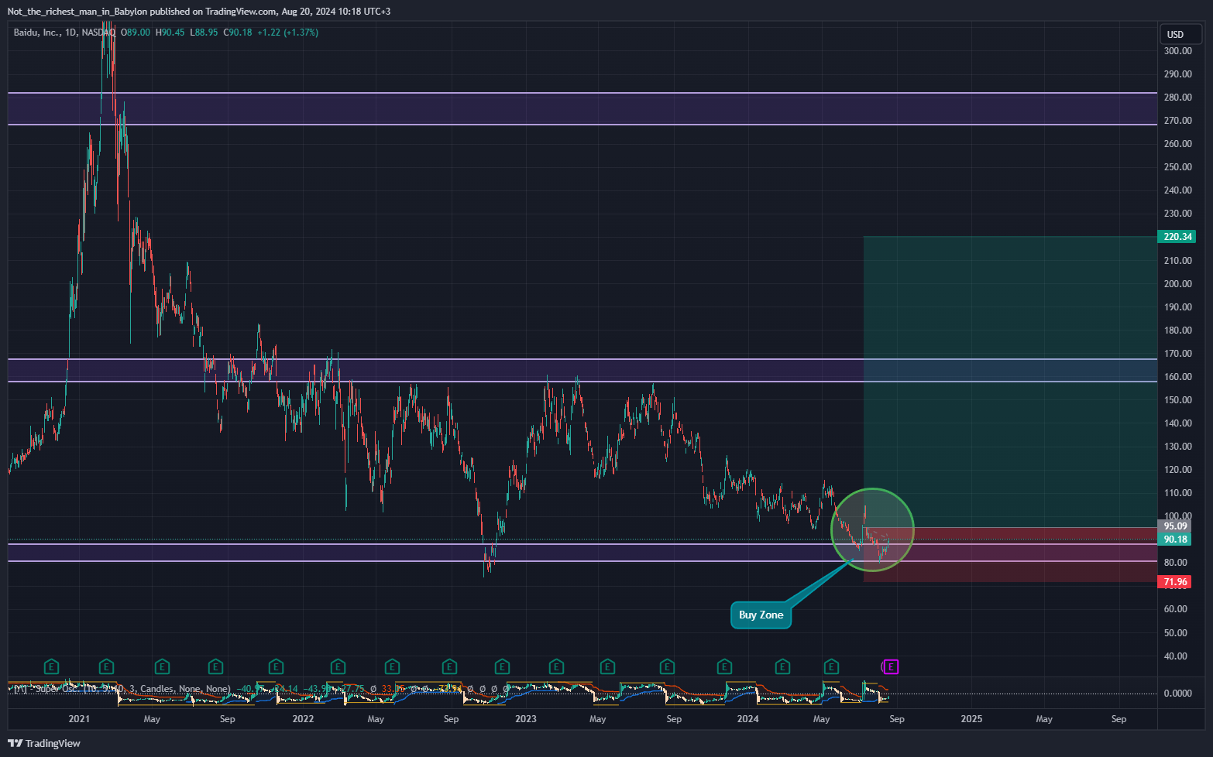Click the earnings marker nearest Sep 2021
This screenshot has height=757, width=1213.
pos(215,666)
